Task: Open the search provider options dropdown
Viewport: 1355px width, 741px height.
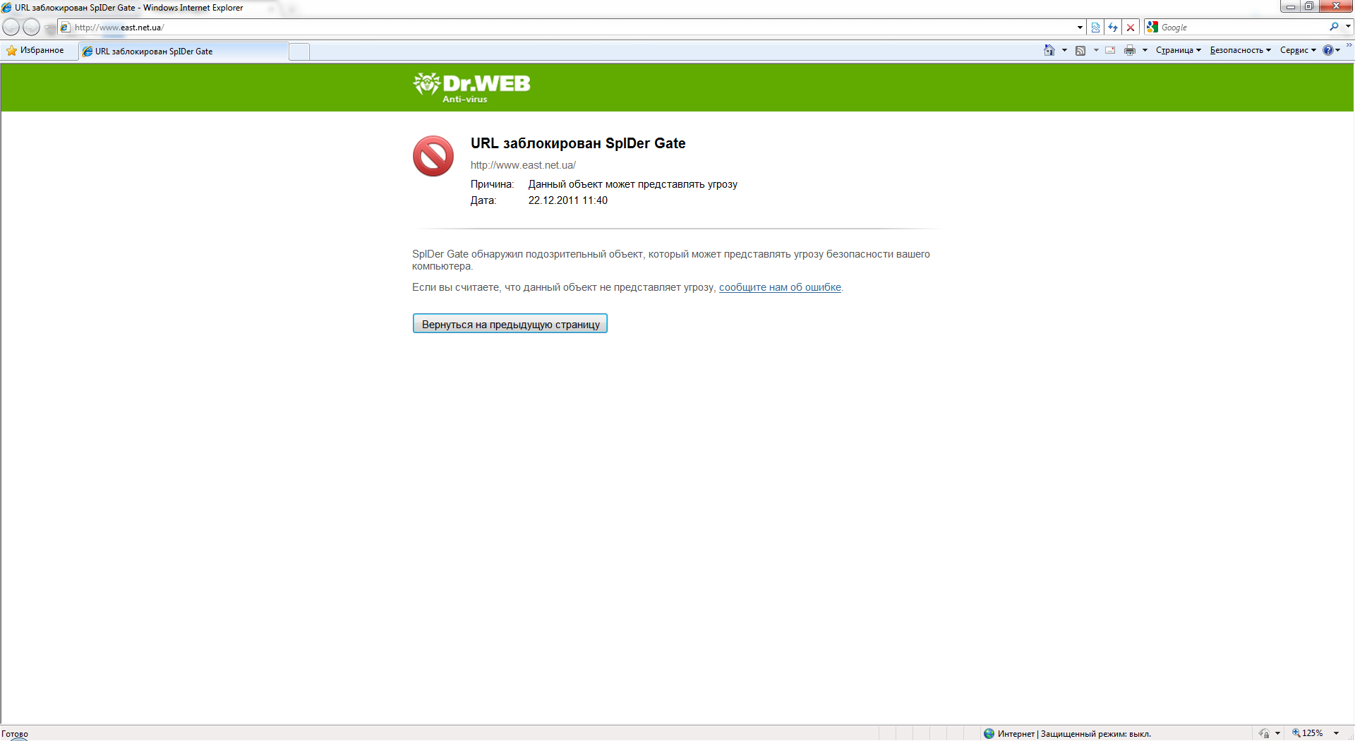Action: pyautogui.click(x=1348, y=27)
